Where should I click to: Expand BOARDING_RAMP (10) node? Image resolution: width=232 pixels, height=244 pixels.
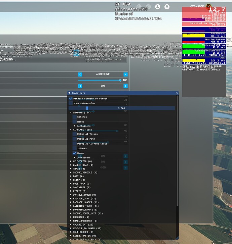click(71, 210)
